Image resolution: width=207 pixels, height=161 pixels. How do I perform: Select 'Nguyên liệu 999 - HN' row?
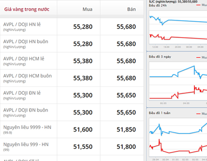click(72, 147)
